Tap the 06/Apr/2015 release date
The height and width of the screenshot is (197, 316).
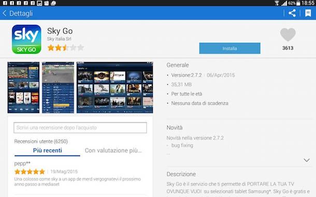point(221,75)
